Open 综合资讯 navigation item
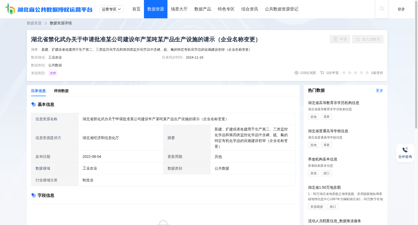This screenshot has width=418, height=225. tap(250, 9)
